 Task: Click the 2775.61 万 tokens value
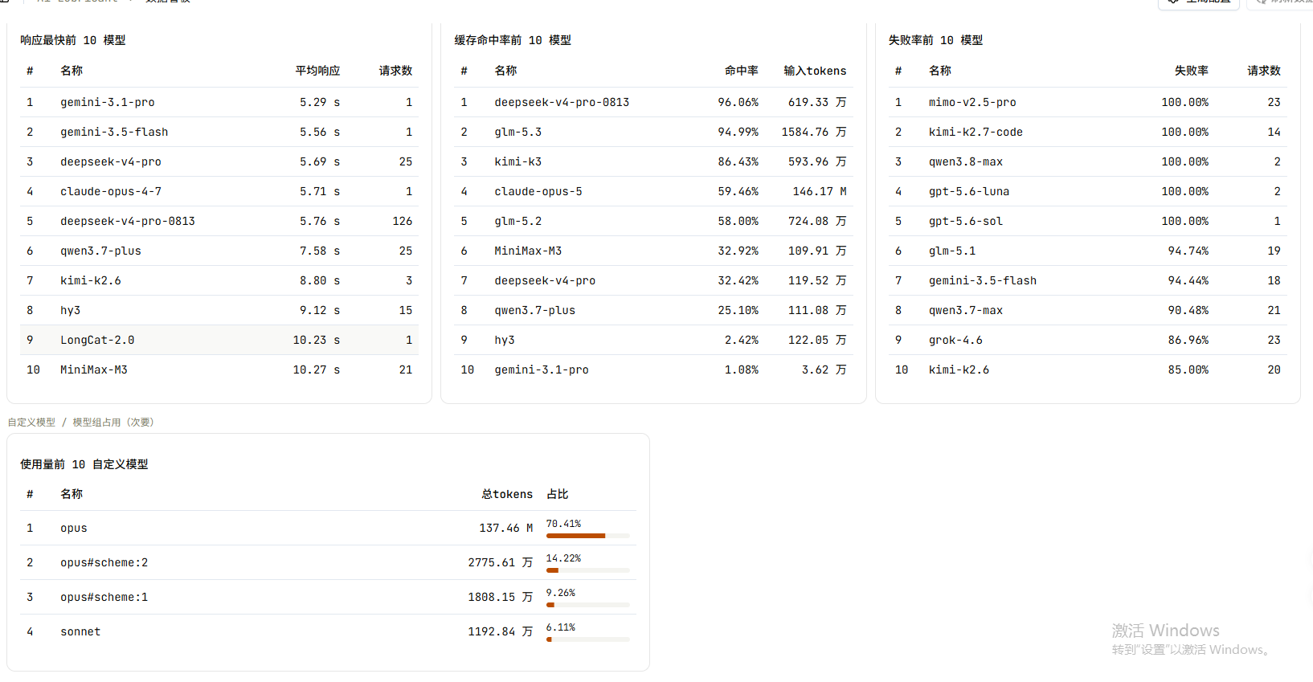point(501,562)
